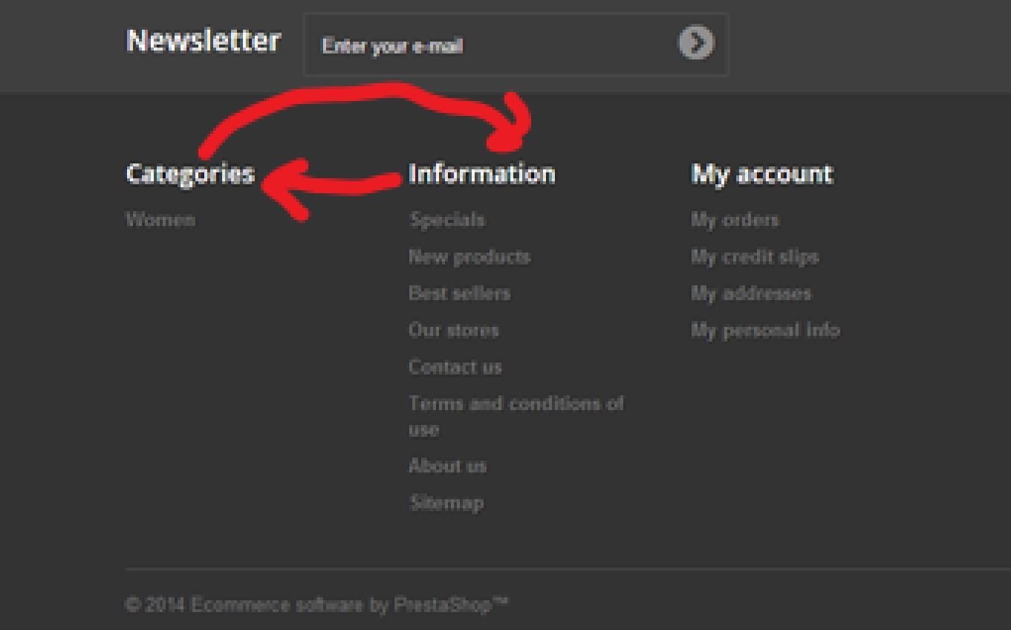Viewport: 1011px width, 630px height.
Task: Go to New products page
Action: point(469,257)
